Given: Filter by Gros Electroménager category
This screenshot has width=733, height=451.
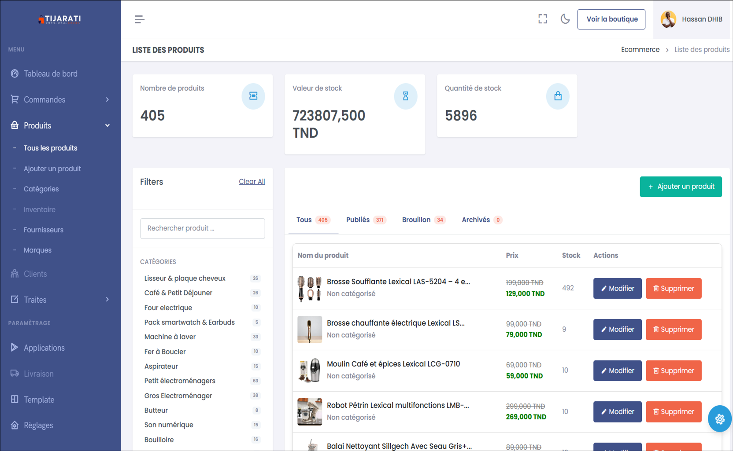Looking at the screenshot, I should pos(202,396).
